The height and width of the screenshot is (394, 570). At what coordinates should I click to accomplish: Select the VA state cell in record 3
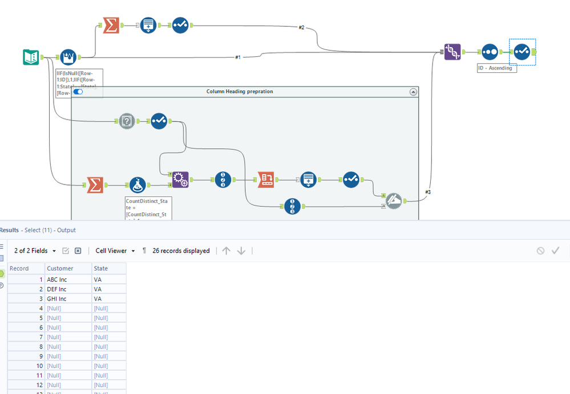[109, 299]
